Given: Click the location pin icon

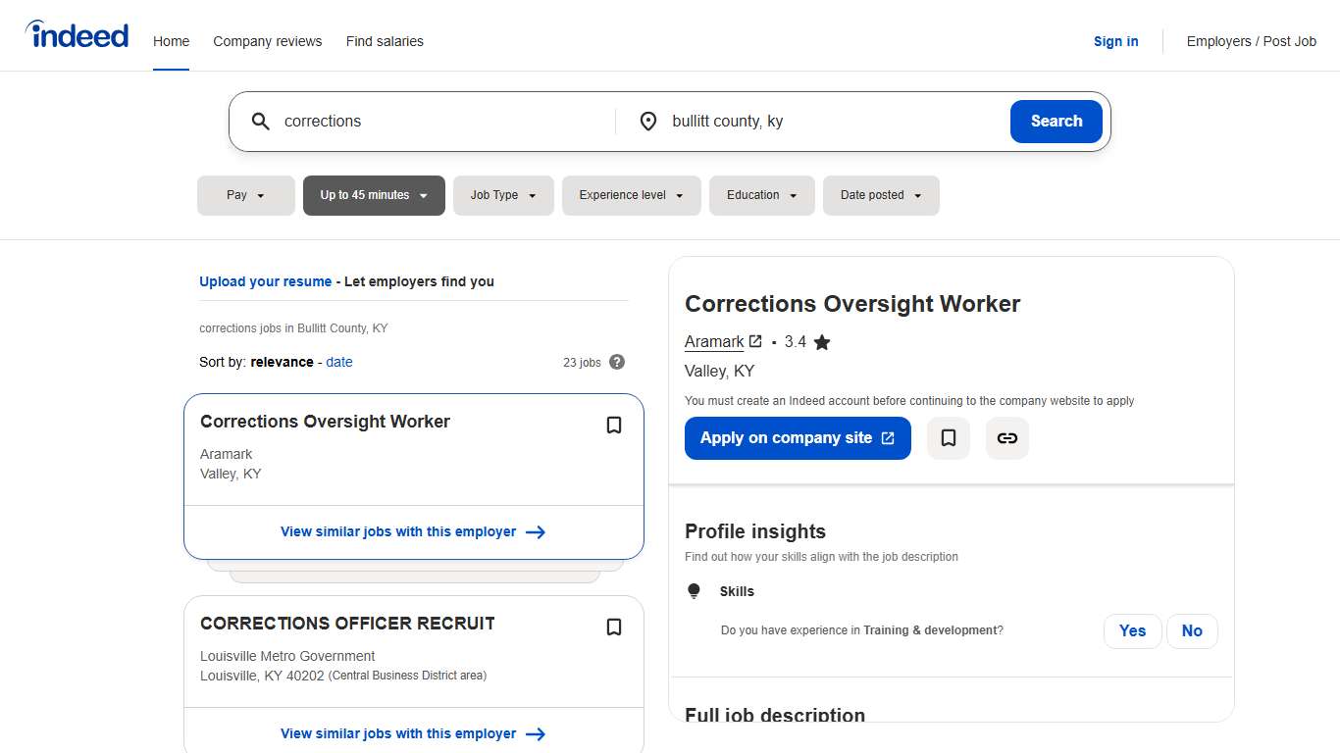Looking at the screenshot, I should pyautogui.click(x=648, y=121).
